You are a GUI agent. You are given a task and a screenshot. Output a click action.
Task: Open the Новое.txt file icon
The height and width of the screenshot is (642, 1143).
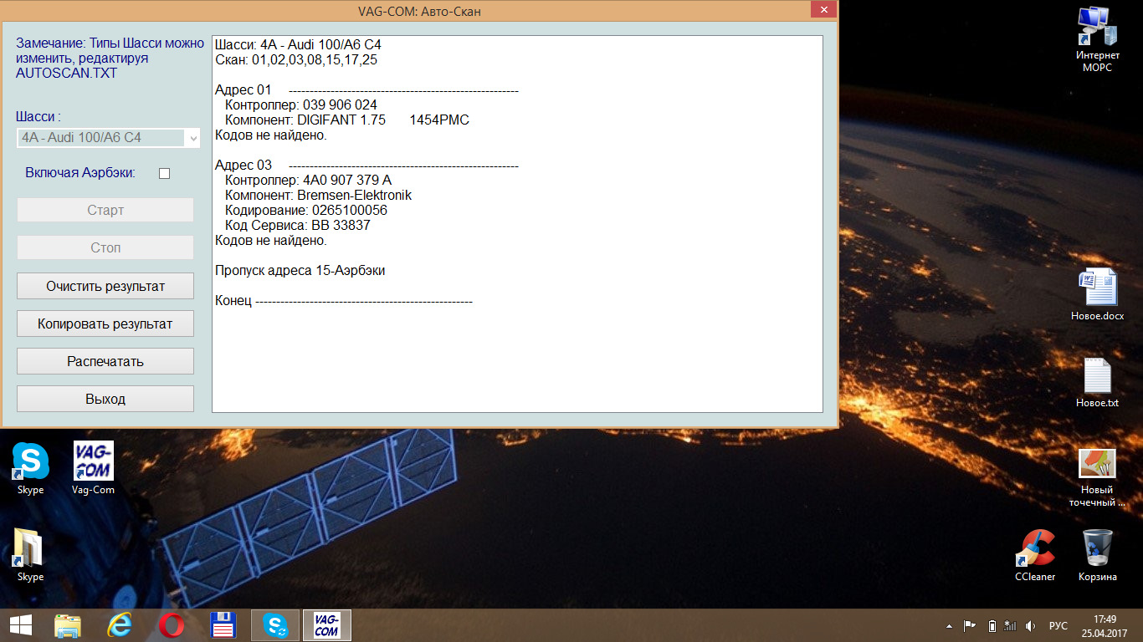click(x=1097, y=383)
